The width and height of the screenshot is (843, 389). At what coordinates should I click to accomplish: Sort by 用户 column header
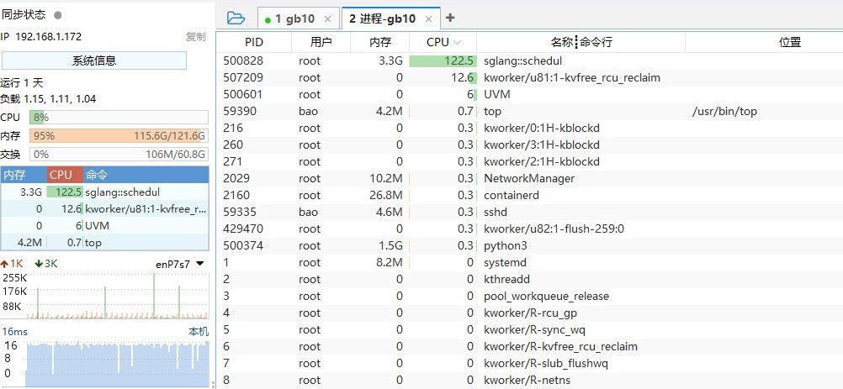pos(321,42)
